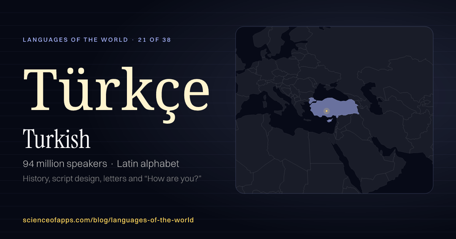Click the "Turkish" subtitle text
This screenshot has height=239, width=456.
click(57, 138)
